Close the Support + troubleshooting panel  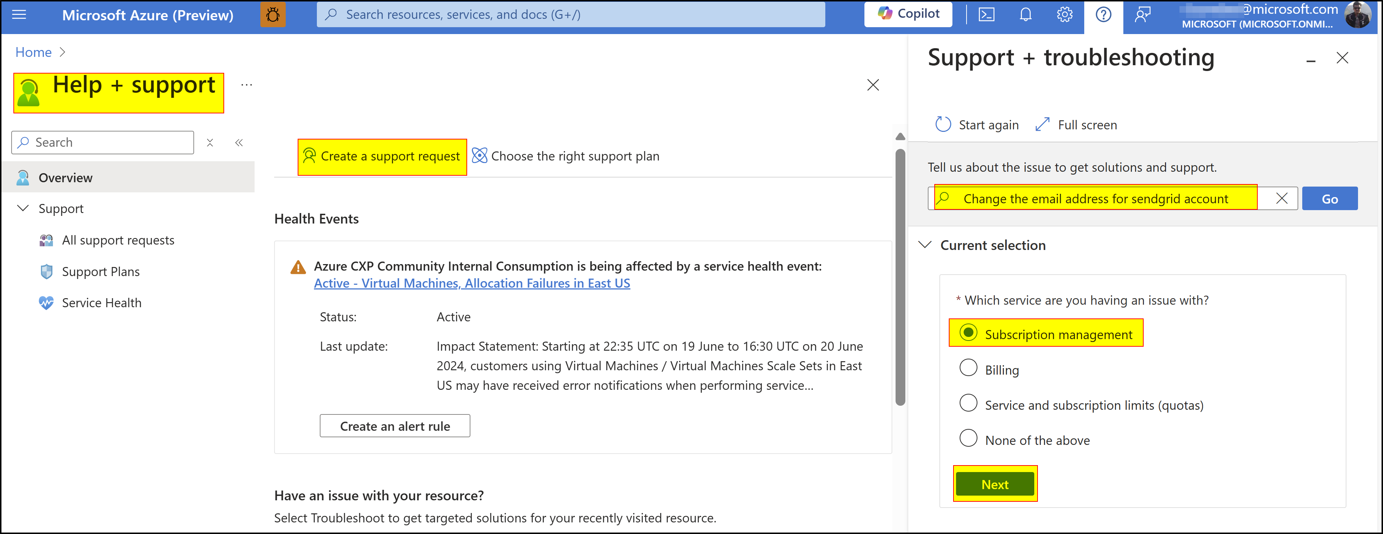tap(1342, 58)
